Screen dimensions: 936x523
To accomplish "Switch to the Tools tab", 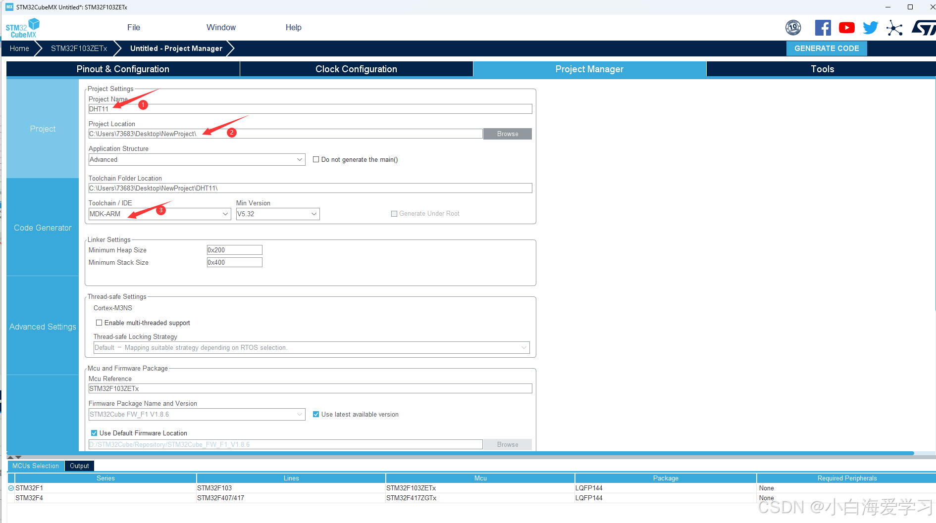I will pos(822,69).
